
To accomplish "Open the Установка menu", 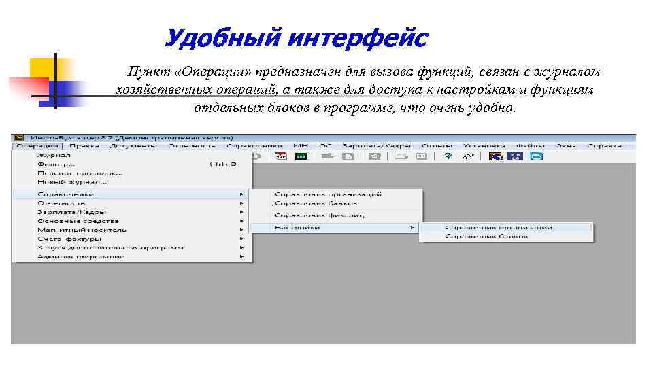I will [x=484, y=146].
